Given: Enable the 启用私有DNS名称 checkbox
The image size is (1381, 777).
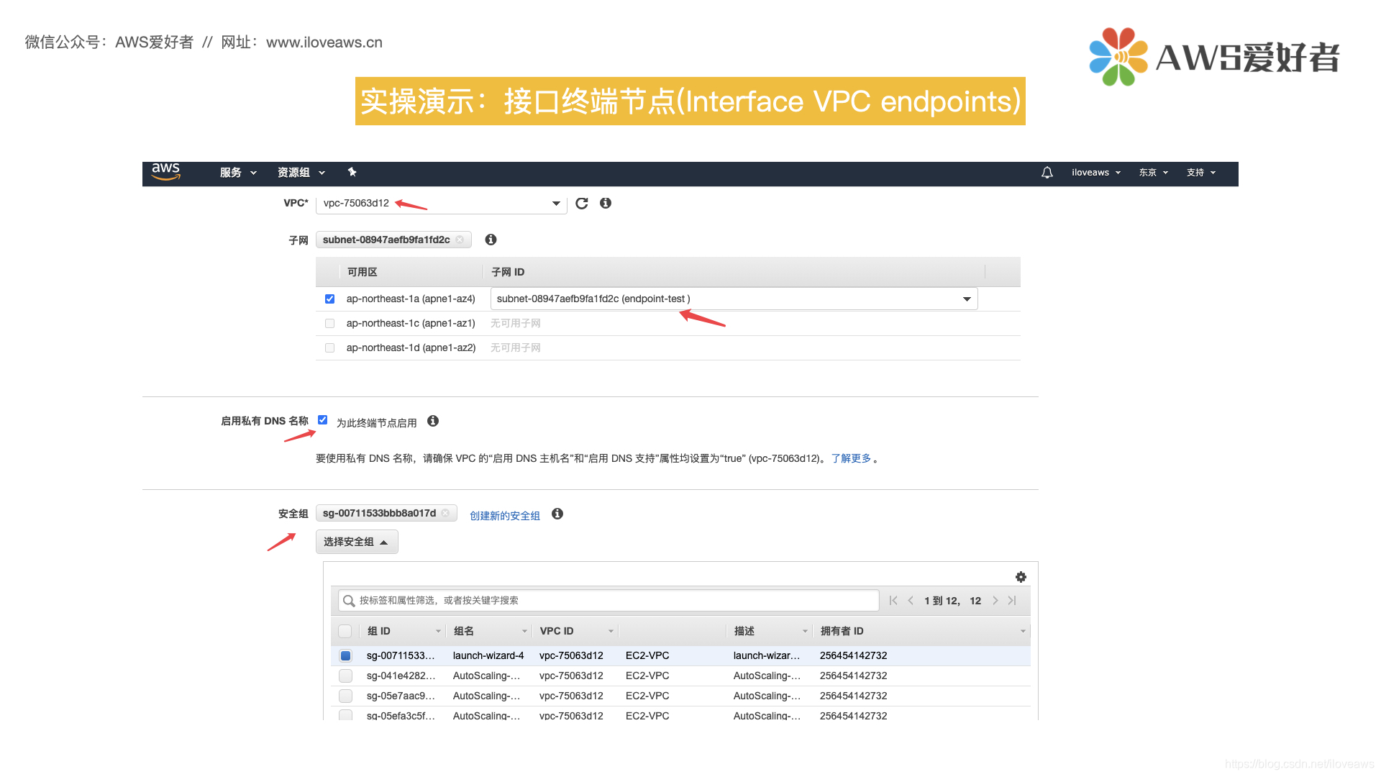Looking at the screenshot, I should 324,419.
